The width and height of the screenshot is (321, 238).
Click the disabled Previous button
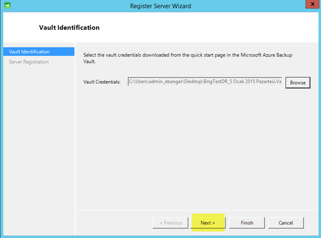point(170,223)
